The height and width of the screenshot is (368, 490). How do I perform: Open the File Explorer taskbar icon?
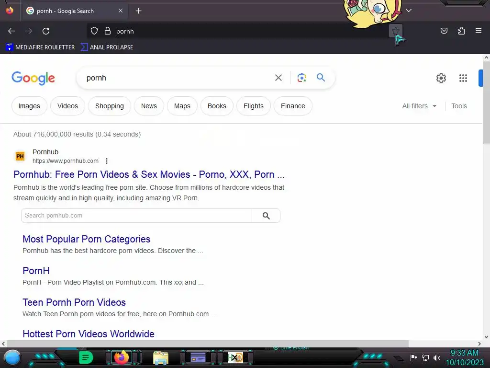[x=161, y=358]
